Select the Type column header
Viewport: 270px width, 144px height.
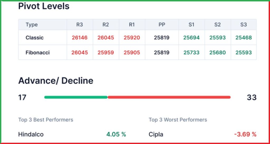point(32,25)
